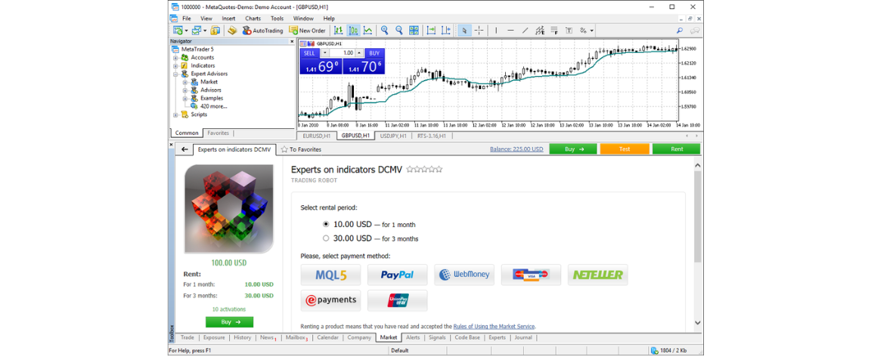Click BUY on the one-click trading panel
This screenshot has height=356, width=893.
[374, 53]
